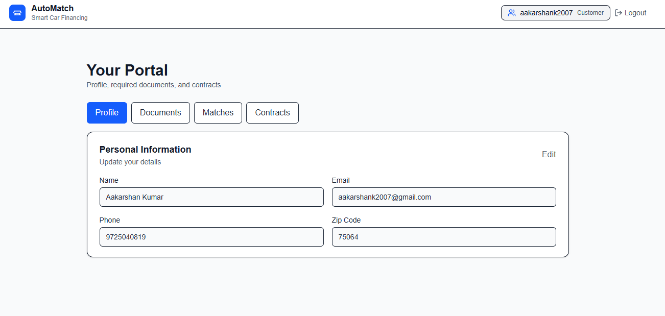This screenshot has width=665, height=316.
Task: Click into the Phone number field
Action: [211, 237]
